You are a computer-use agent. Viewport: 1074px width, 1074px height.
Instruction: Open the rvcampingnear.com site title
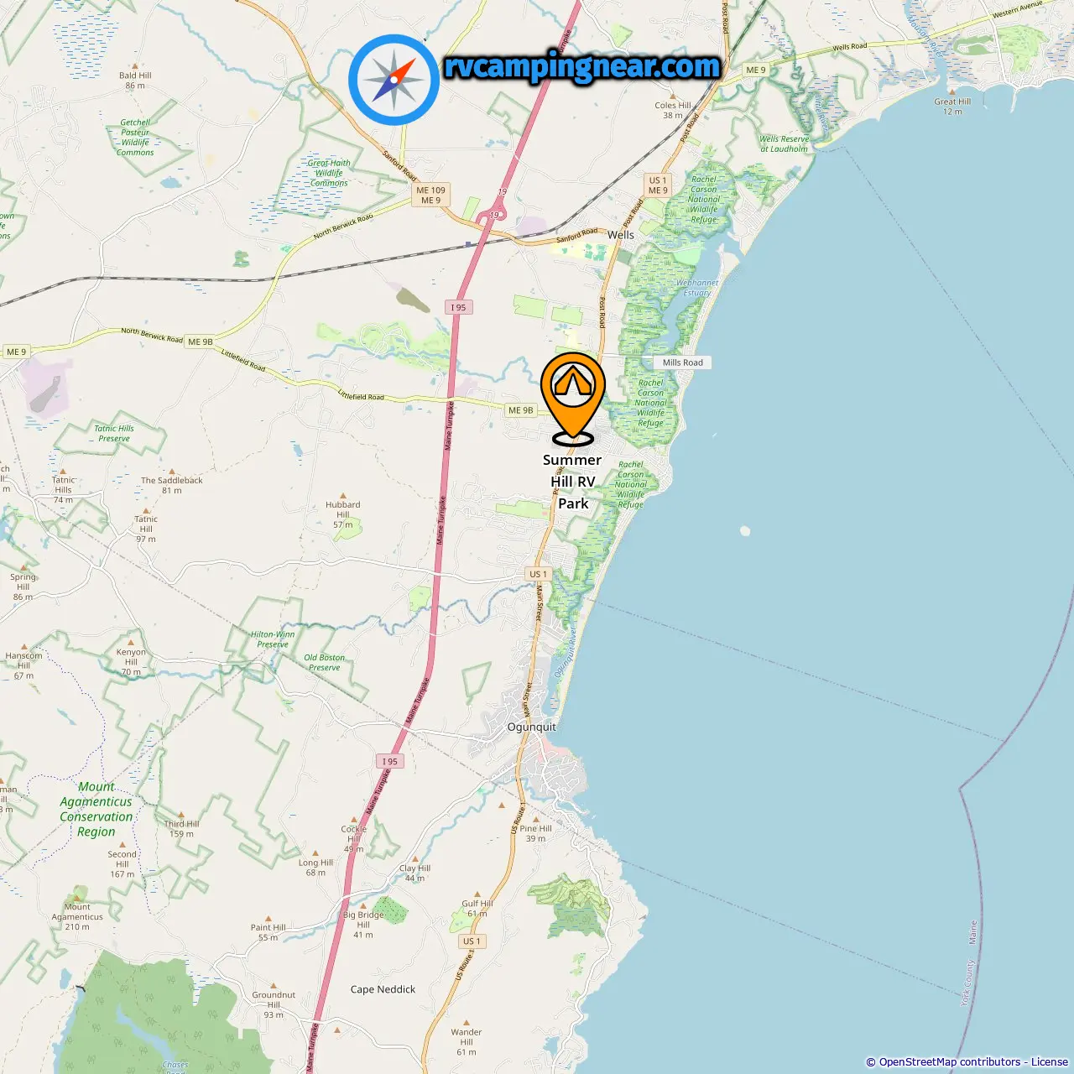pos(582,66)
